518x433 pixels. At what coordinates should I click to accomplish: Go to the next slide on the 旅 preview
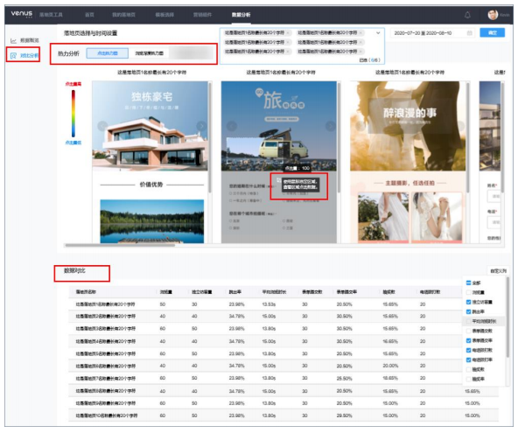[330, 126]
